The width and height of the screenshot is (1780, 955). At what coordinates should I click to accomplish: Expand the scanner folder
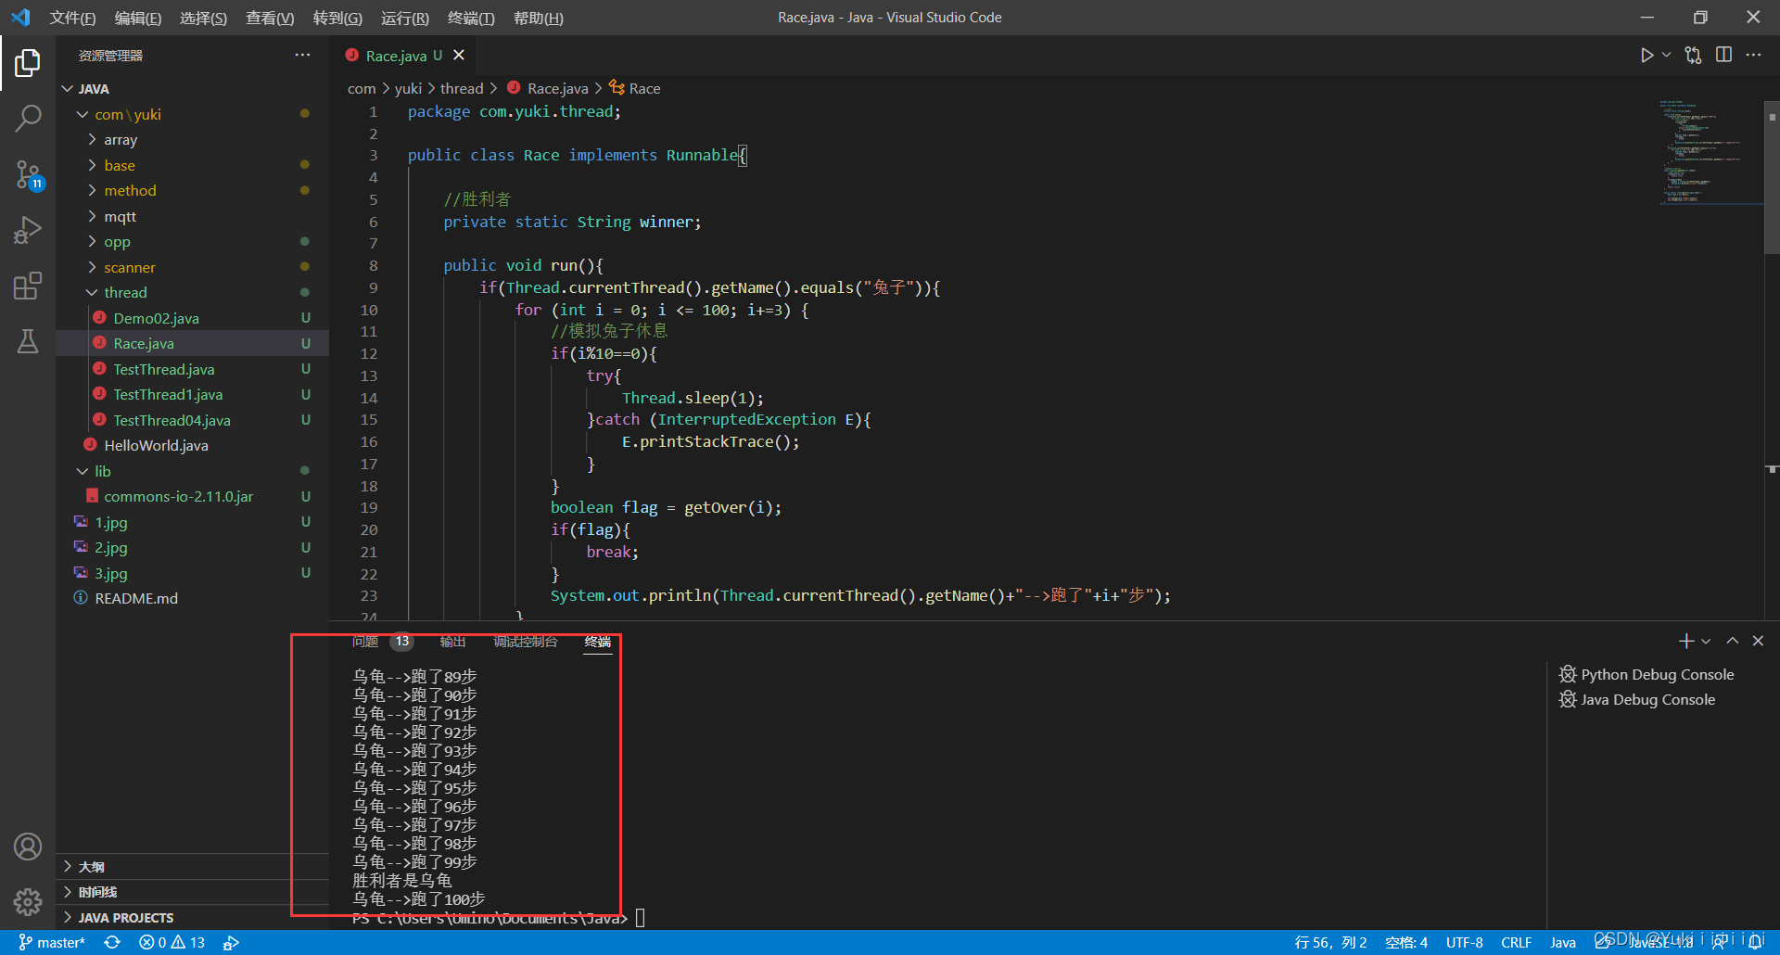(192, 267)
